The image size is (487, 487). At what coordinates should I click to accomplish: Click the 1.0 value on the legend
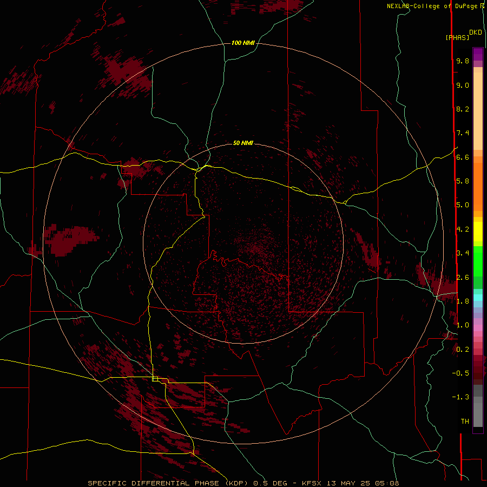(463, 325)
